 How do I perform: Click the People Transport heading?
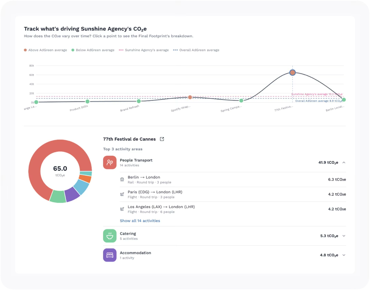click(x=136, y=160)
